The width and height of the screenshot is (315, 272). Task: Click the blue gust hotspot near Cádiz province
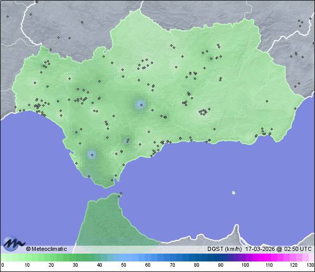92,154
